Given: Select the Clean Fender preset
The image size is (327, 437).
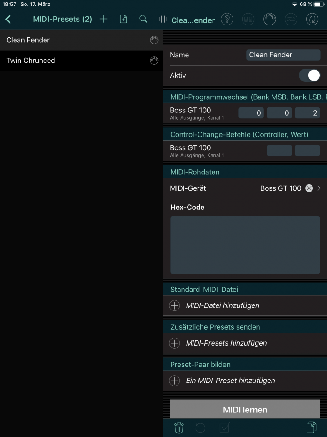Looking at the screenshot, I should 81,40.
